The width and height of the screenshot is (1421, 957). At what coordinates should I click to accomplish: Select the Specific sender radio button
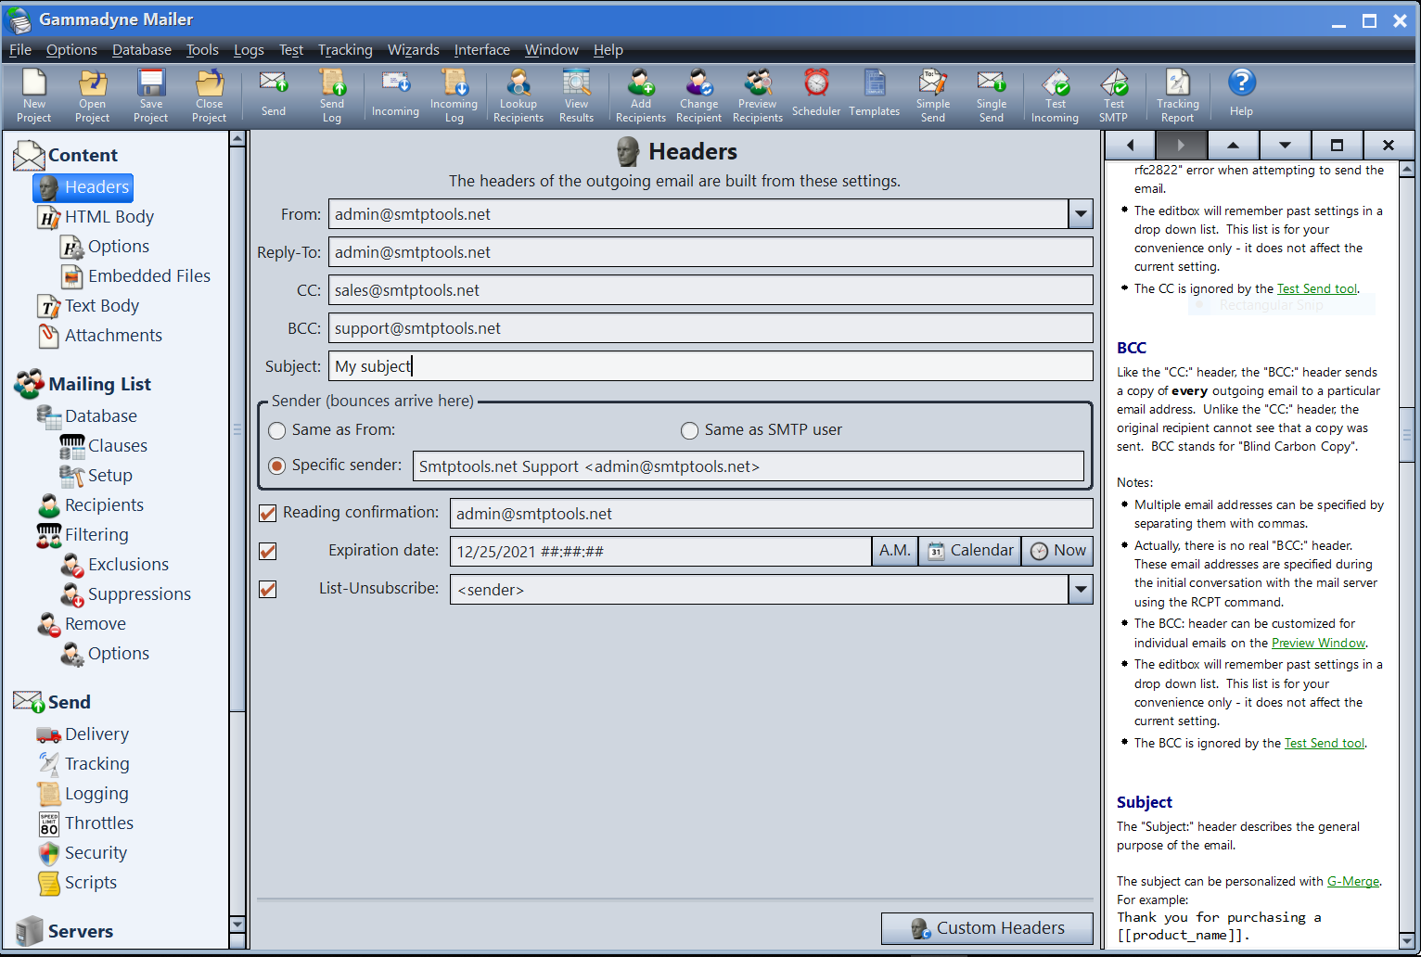(x=276, y=466)
